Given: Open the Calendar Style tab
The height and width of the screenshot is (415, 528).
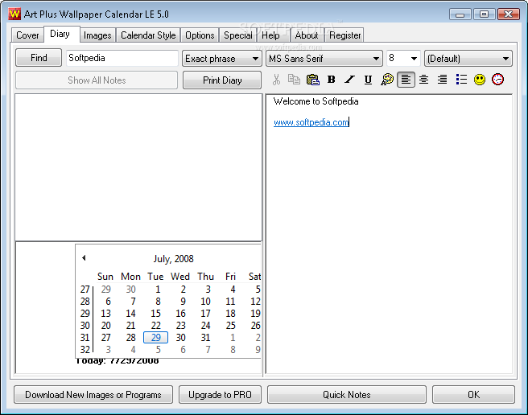Looking at the screenshot, I should pyautogui.click(x=148, y=35).
